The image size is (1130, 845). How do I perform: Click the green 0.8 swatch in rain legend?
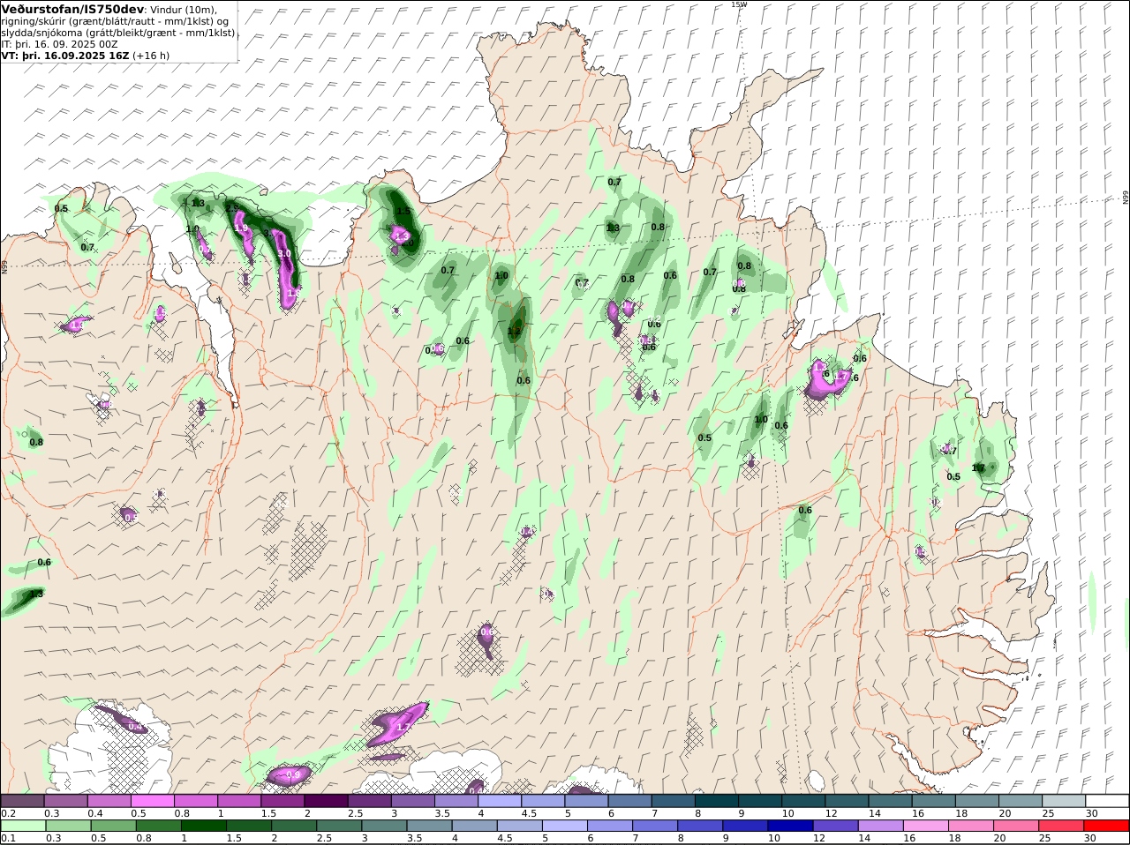click(159, 826)
